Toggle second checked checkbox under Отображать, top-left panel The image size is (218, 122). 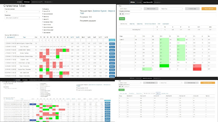[43, 14]
